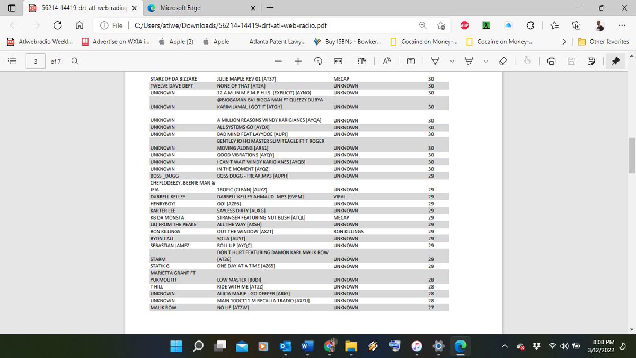Open the PDF table of contents sidebar
Image resolution: width=636 pixels, height=358 pixels.
coord(12,62)
